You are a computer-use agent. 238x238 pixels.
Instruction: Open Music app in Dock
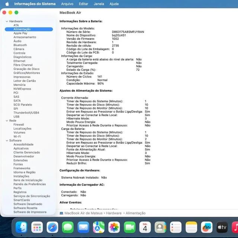point(235,227)
